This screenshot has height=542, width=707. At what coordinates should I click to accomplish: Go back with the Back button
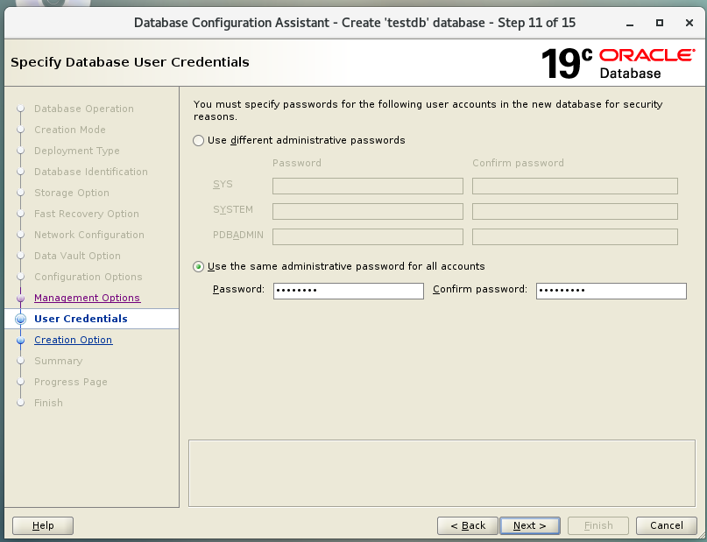(468, 525)
